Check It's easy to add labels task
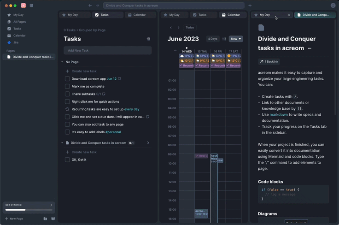The height and width of the screenshot is (225, 339). coord(67,132)
